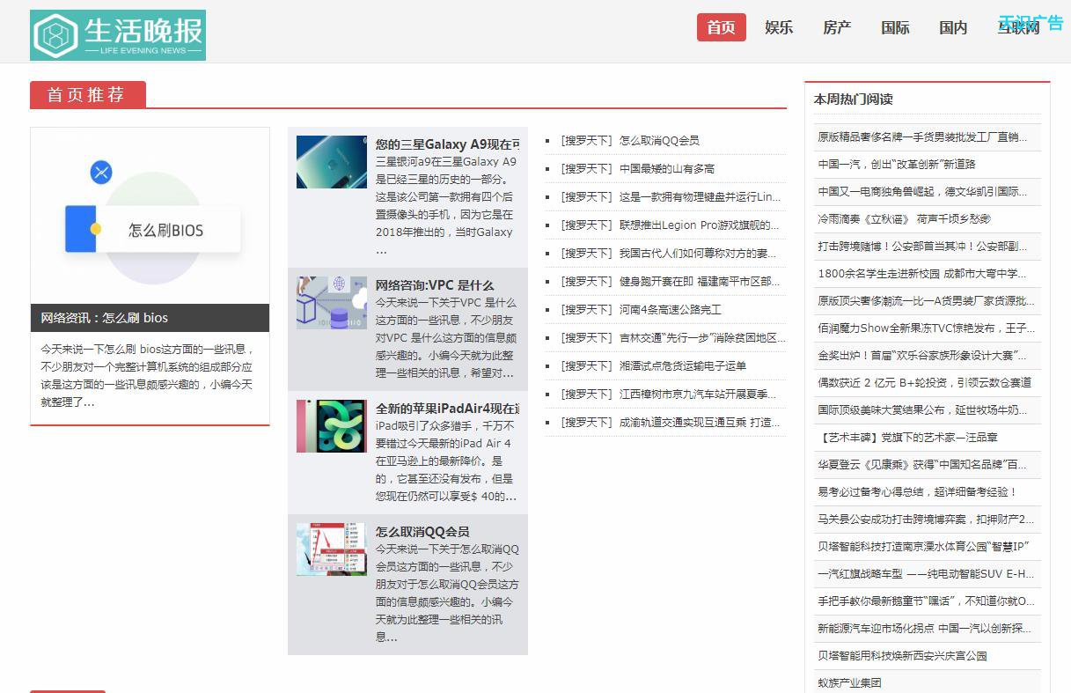
Task: Open hot read 佰润魔力Show全新果冻TVC
Action: coord(926,328)
